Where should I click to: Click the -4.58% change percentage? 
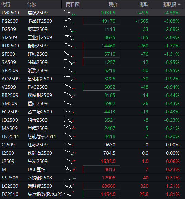pyautogui.click(x=172, y=13)
